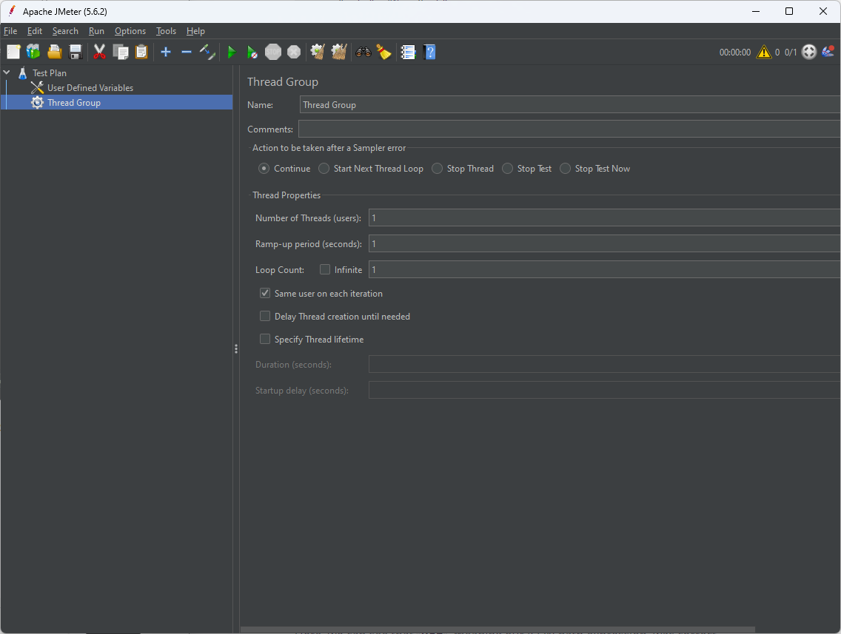Image resolution: width=841 pixels, height=634 pixels.
Task: Open the Edit menu
Action: [x=35, y=31]
